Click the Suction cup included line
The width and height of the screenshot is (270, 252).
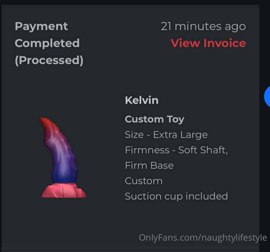pyautogui.click(x=176, y=196)
